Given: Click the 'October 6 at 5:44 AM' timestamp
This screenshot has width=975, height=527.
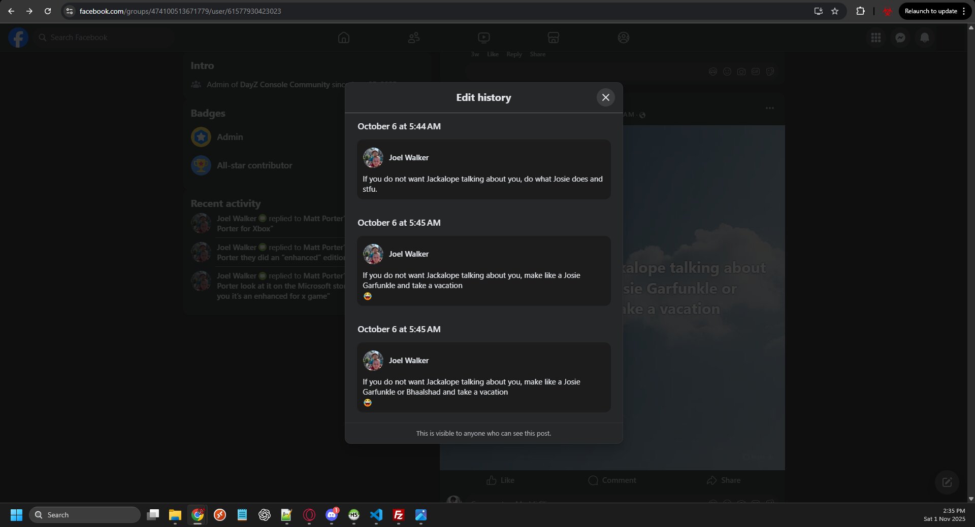Looking at the screenshot, I should click(x=399, y=126).
